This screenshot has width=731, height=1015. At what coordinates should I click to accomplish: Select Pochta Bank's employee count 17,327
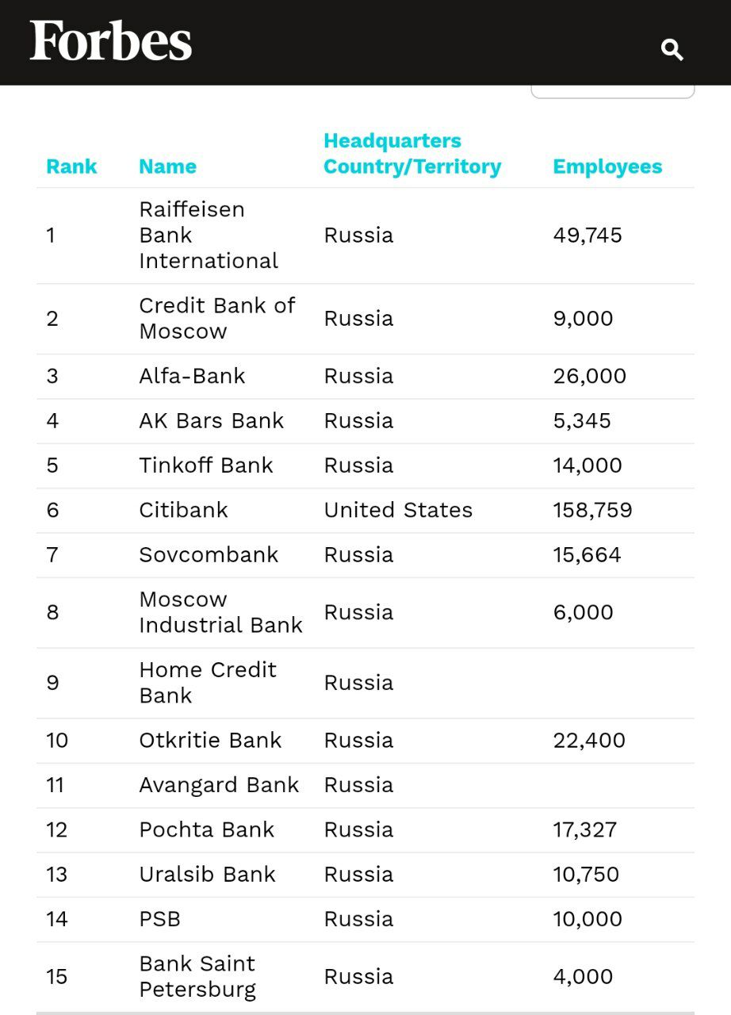click(x=587, y=829)
